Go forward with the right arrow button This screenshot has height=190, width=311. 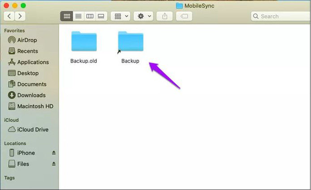pyautogui.click(x=20, y=16)
